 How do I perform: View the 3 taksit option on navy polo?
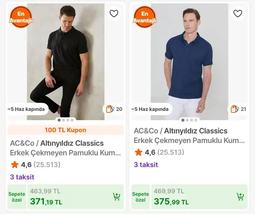point(146,165)
